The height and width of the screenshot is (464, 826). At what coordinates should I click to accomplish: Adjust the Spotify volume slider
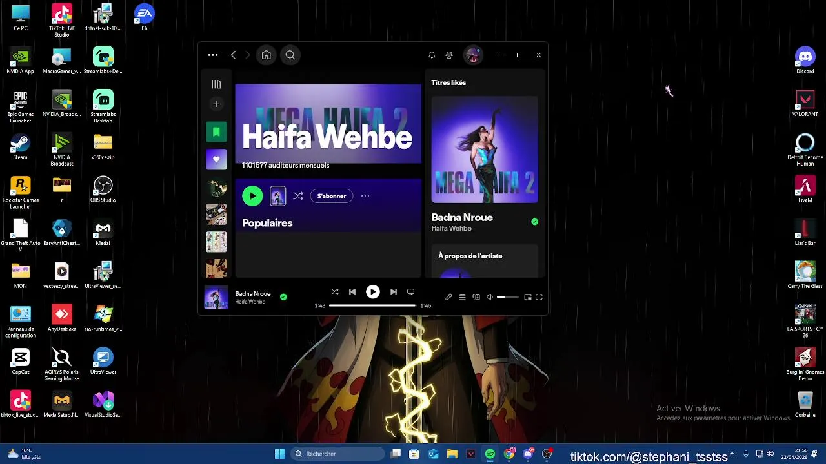pos(508,297)
